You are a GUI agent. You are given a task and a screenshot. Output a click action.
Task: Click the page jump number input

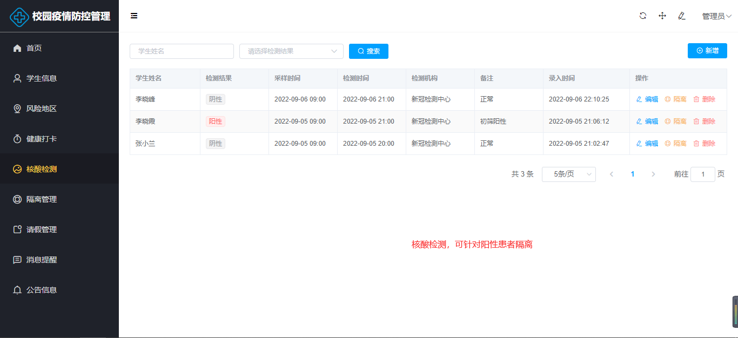[x=703, y=174]
